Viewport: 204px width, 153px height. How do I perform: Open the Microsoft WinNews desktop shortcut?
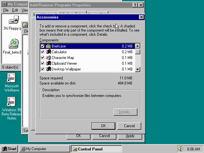click(11, 78)
